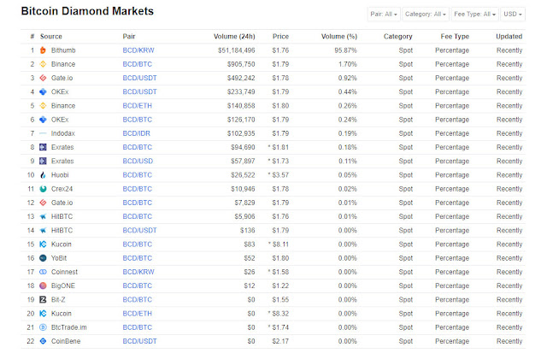Open Binance BCD/BTC pair link
Image resolution: width=547 pixels, height=353 pixels.
pyautogui.click(x=137, y=64)
